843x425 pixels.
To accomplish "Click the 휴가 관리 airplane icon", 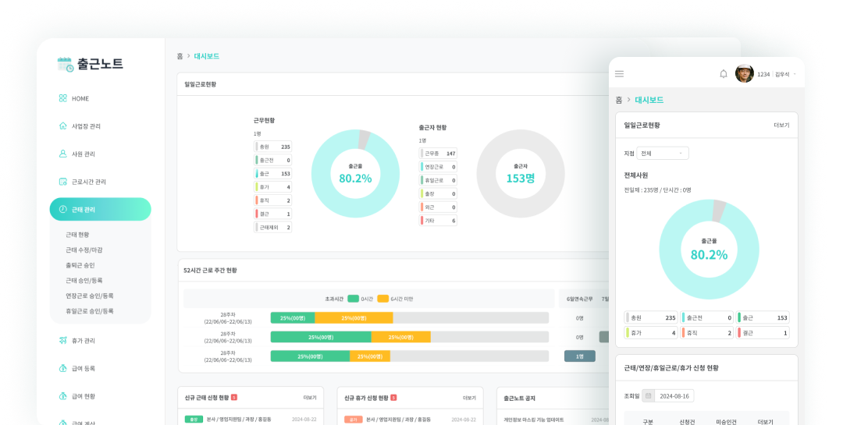I will coord(62,341).
